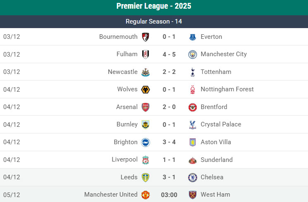Click the Premier League - 2025 title
Screen dimensions: 308x202
click(x=154, y=6)
